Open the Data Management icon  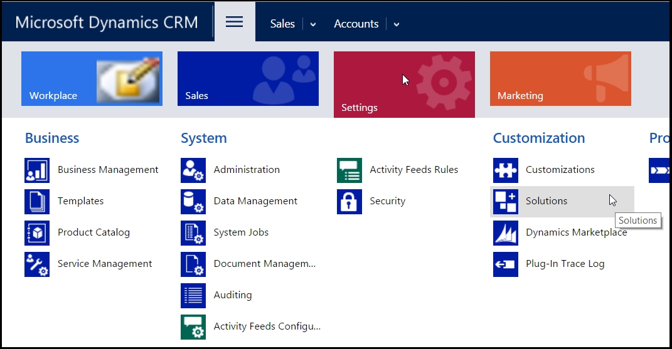193,201
